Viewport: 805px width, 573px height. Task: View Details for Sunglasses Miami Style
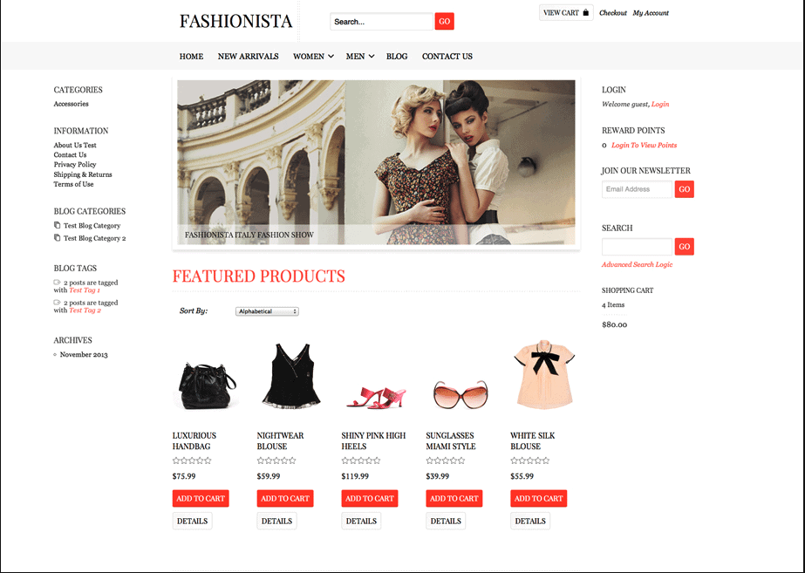[x=446, y=522]
